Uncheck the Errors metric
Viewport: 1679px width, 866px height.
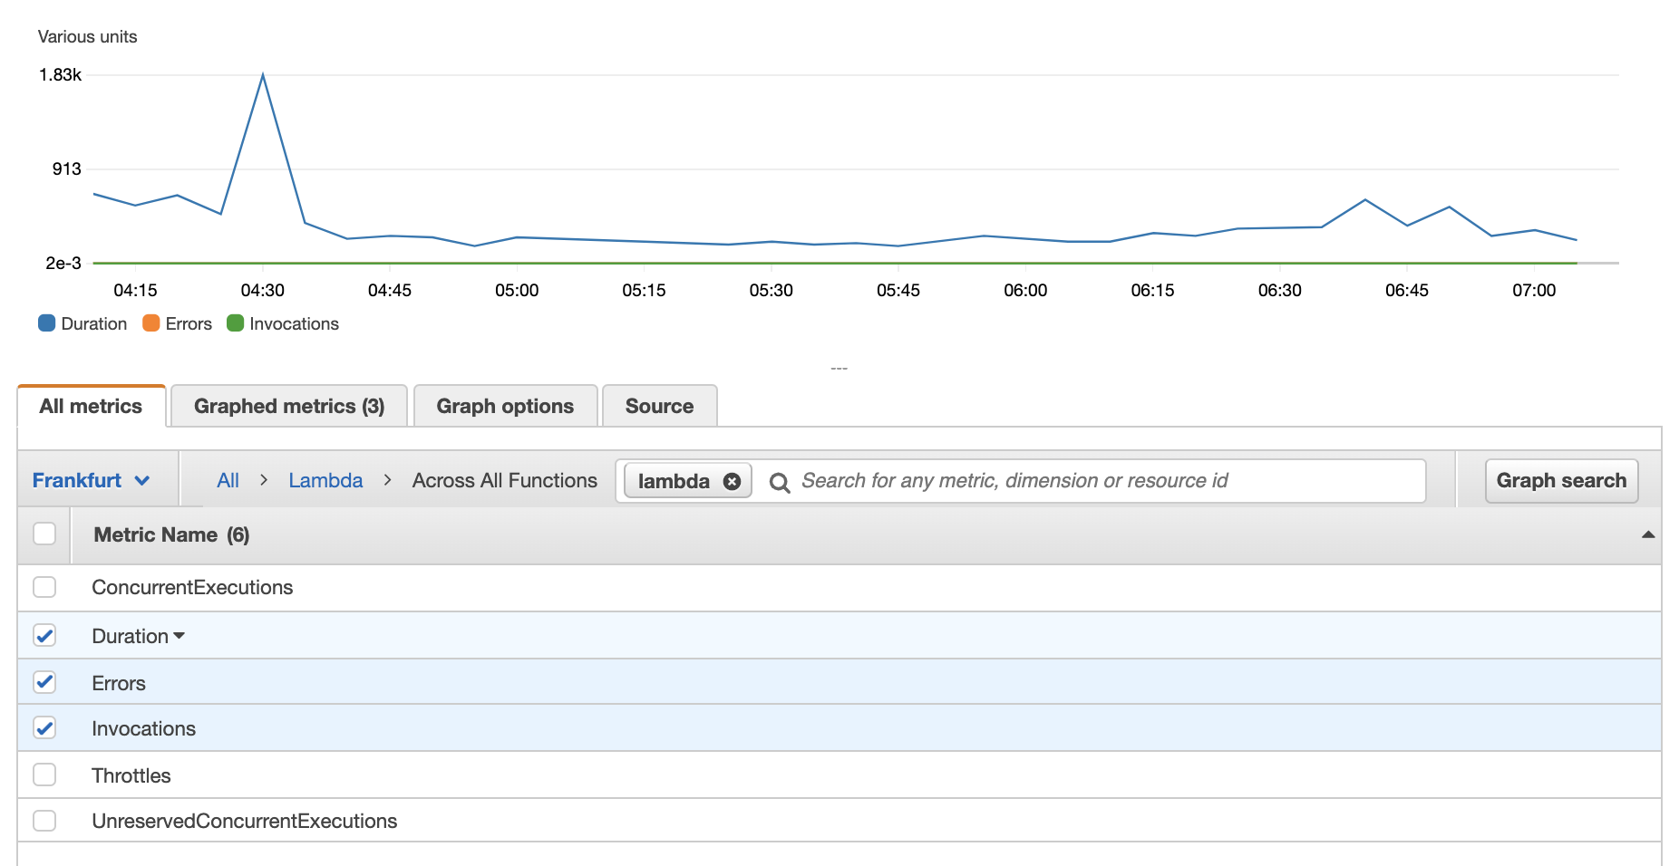pos(44,682)
